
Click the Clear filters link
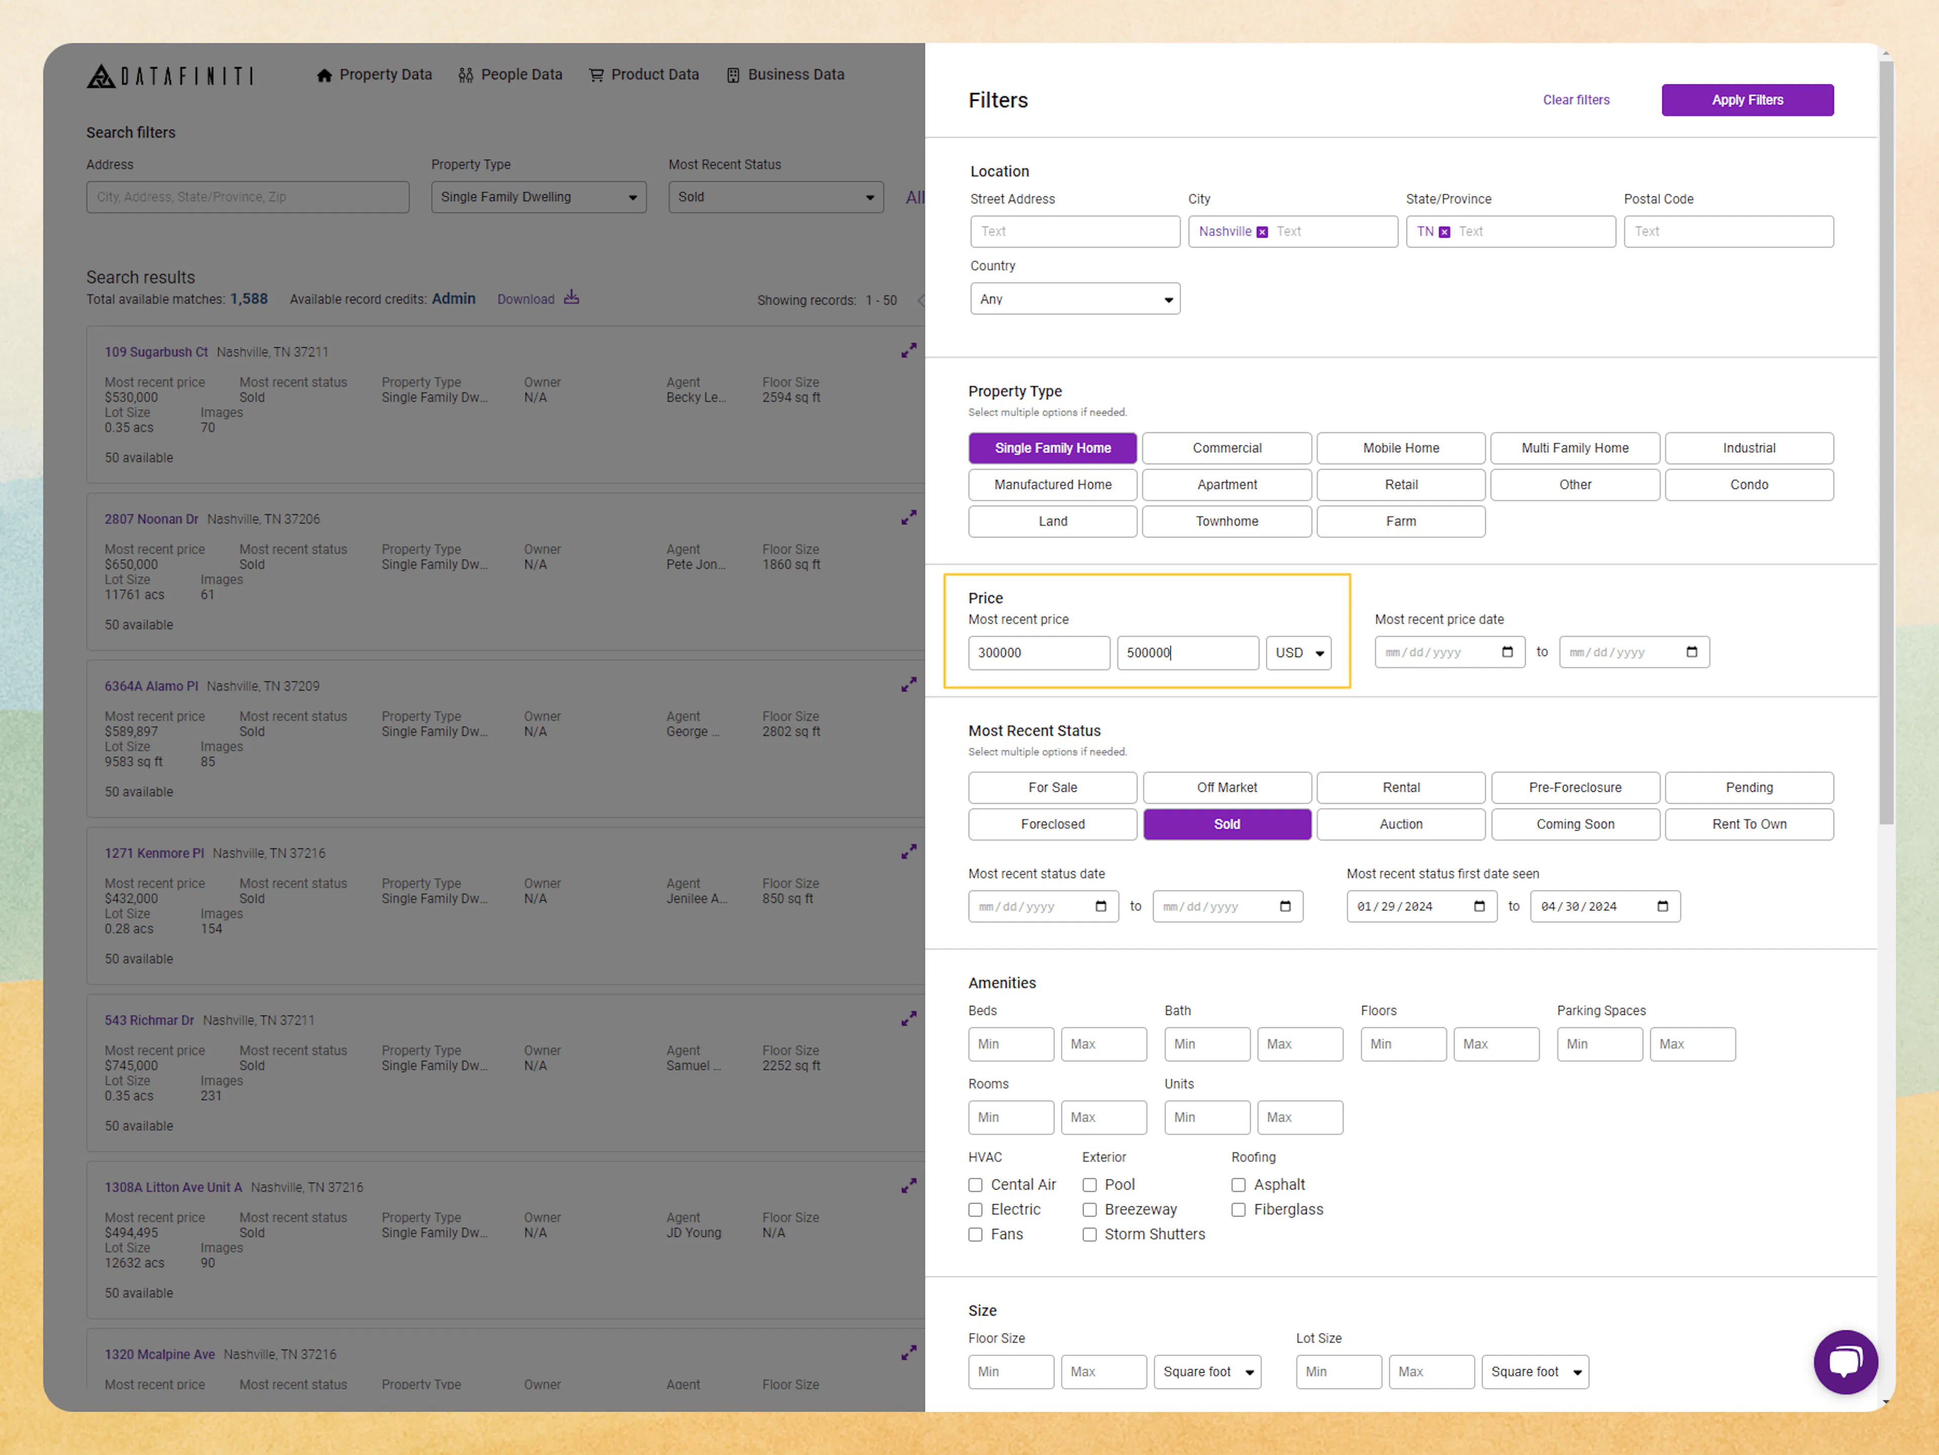pos(1575,100)
